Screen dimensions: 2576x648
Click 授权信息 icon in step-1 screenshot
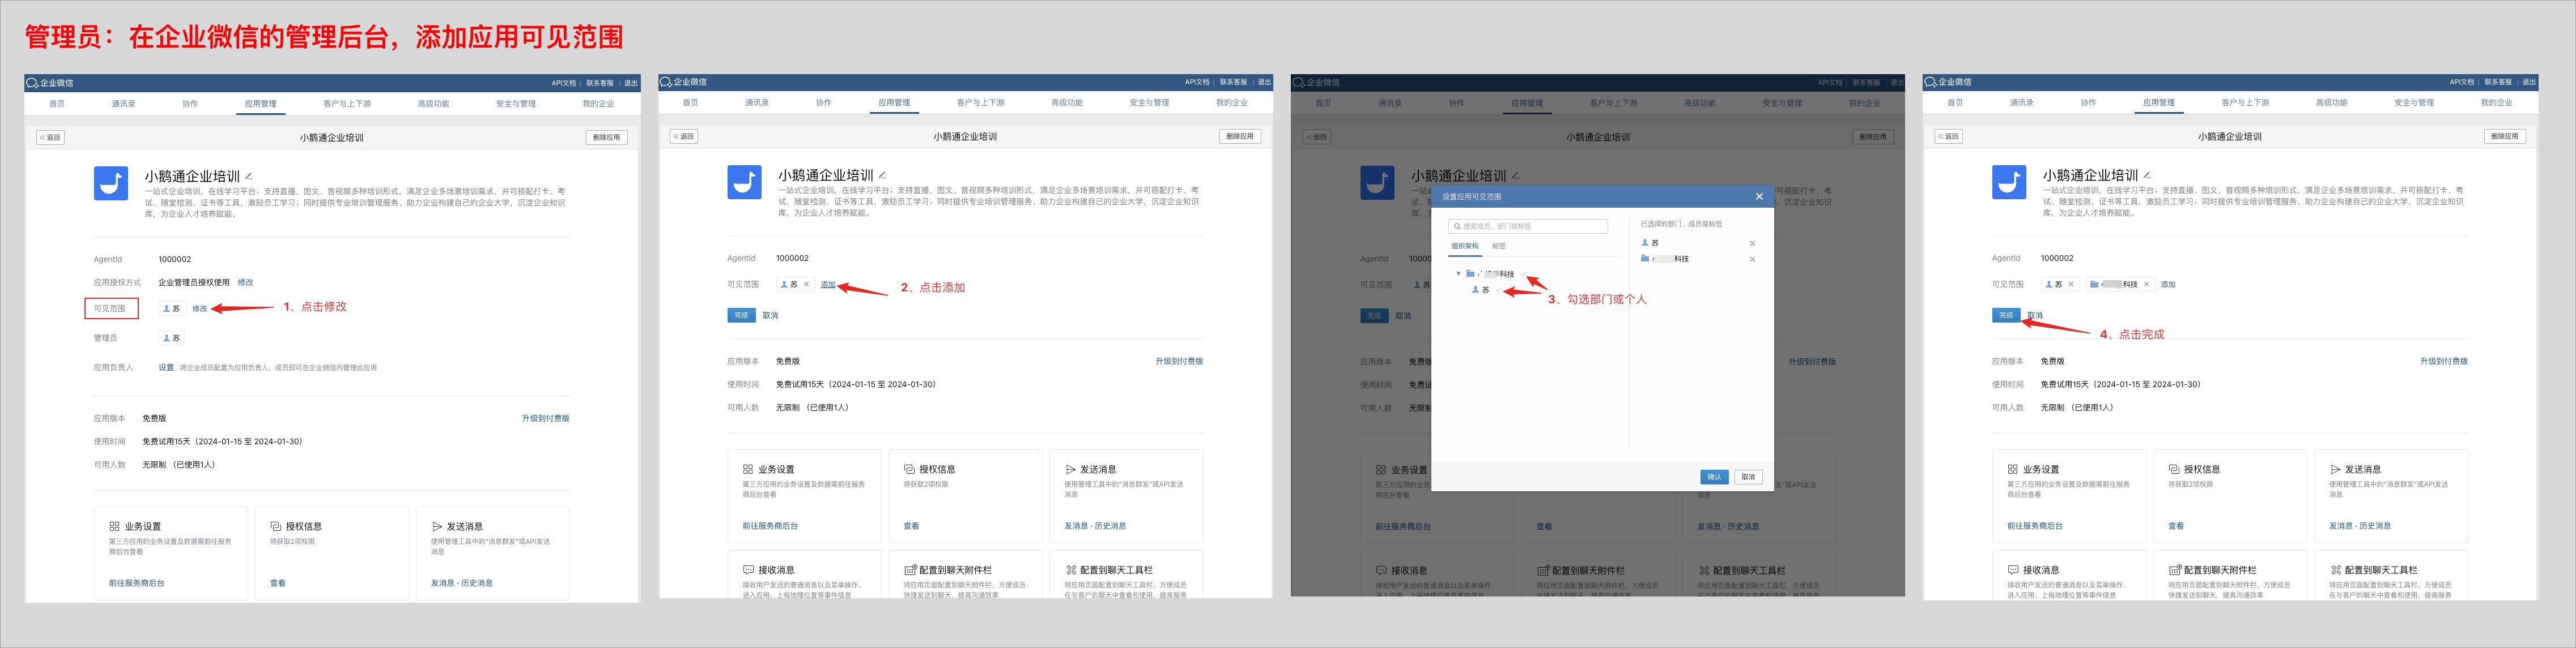pos(275,526)
